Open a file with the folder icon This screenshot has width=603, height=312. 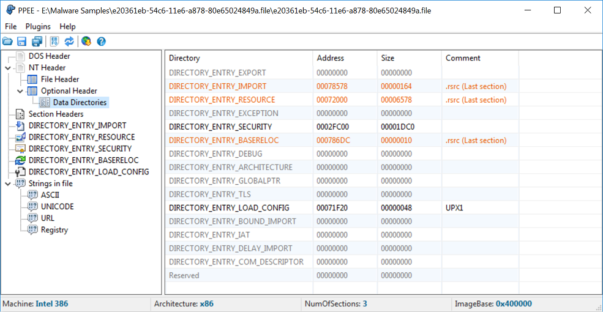(8, 41)
